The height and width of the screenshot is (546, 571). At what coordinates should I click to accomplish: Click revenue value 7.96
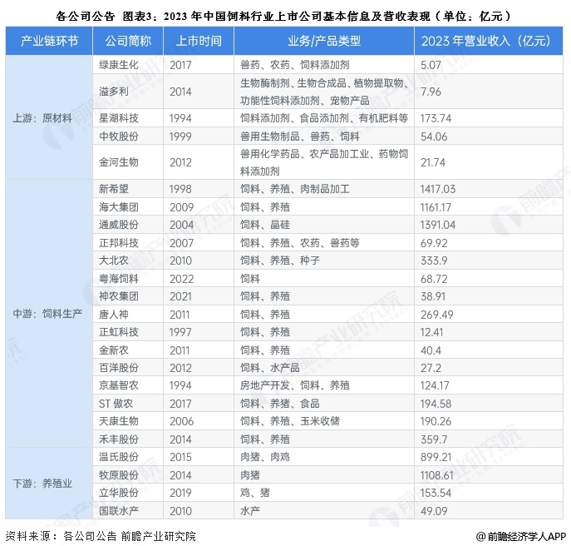tap(431, 92)
